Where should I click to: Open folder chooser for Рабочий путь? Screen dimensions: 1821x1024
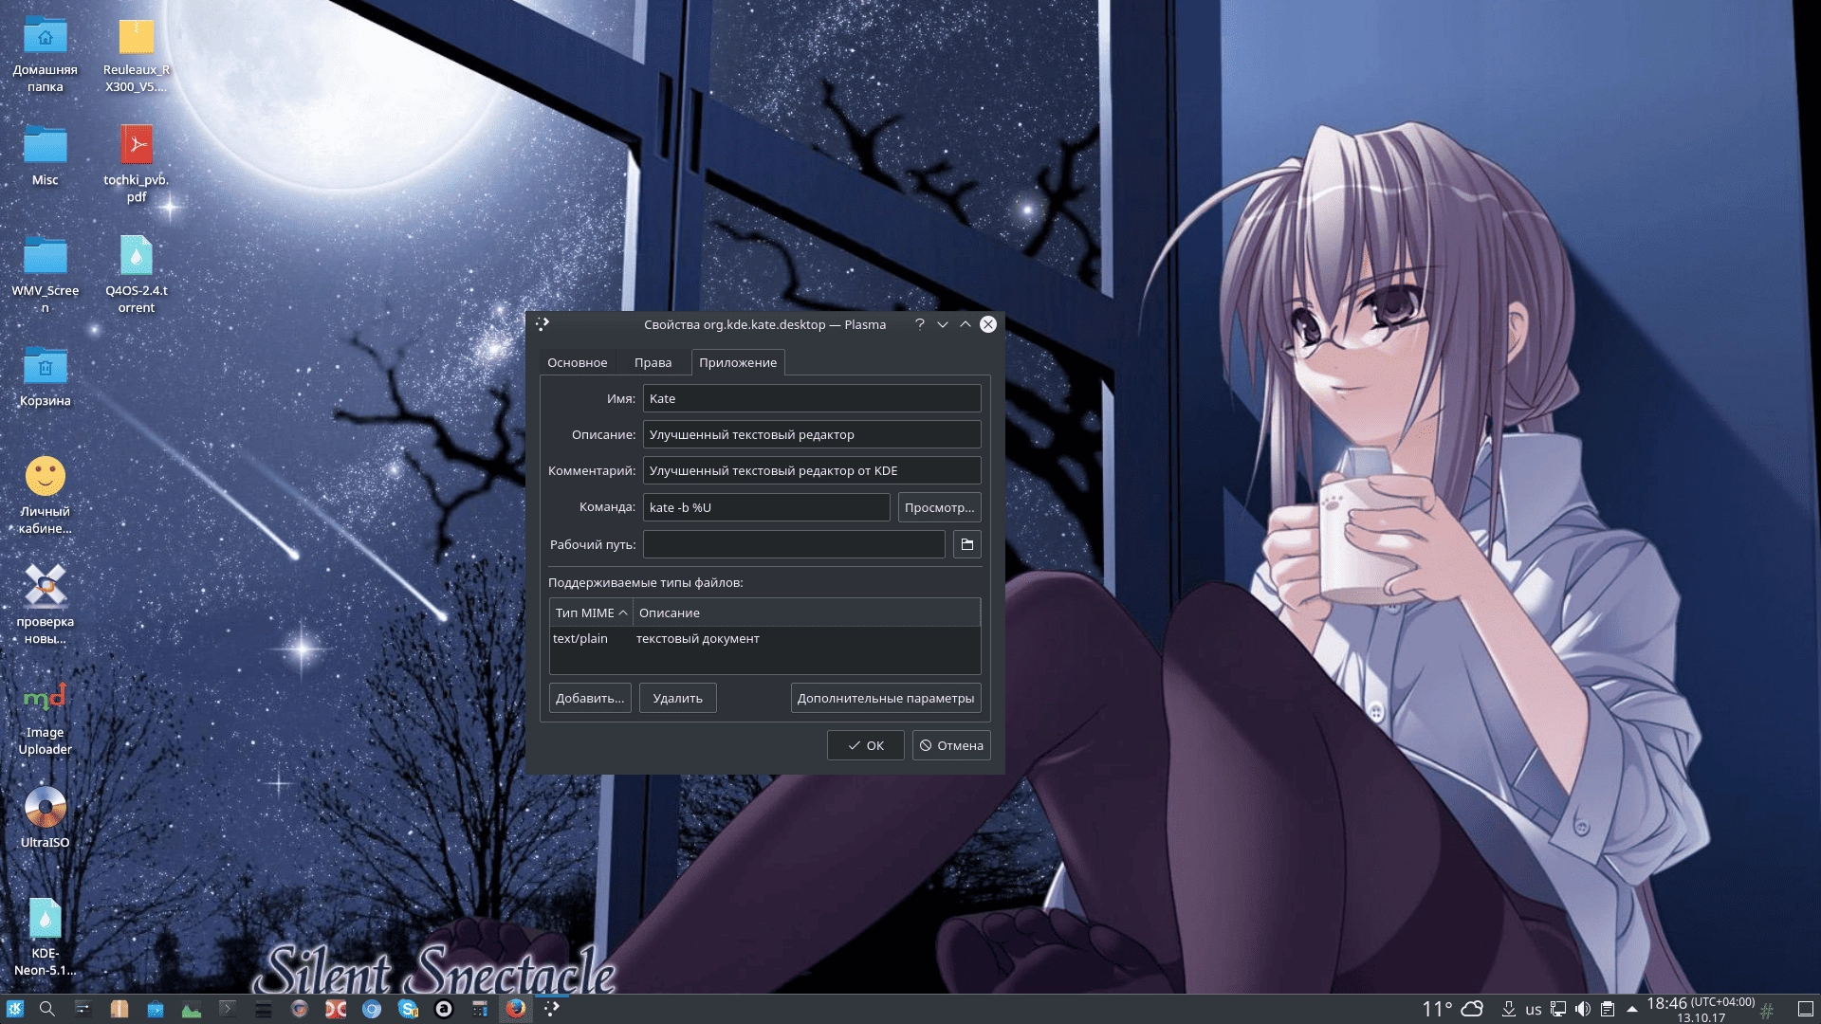(967, 544)
